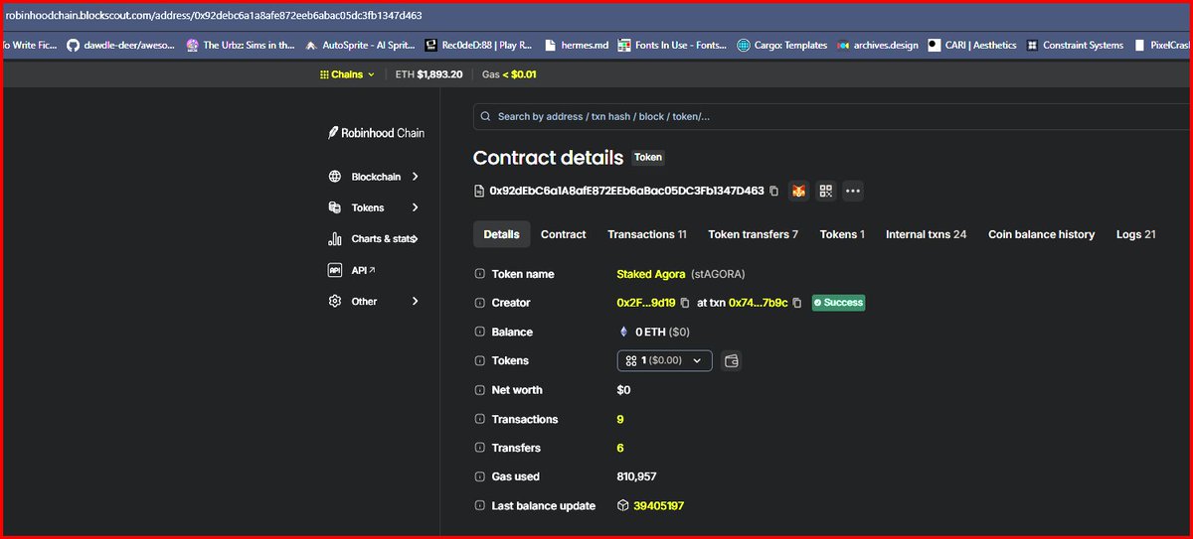The height and width of the screenshot is (539, 1193).
Task: Copy the creator address 0x2F...9d19
Action: tap(685, 303)
